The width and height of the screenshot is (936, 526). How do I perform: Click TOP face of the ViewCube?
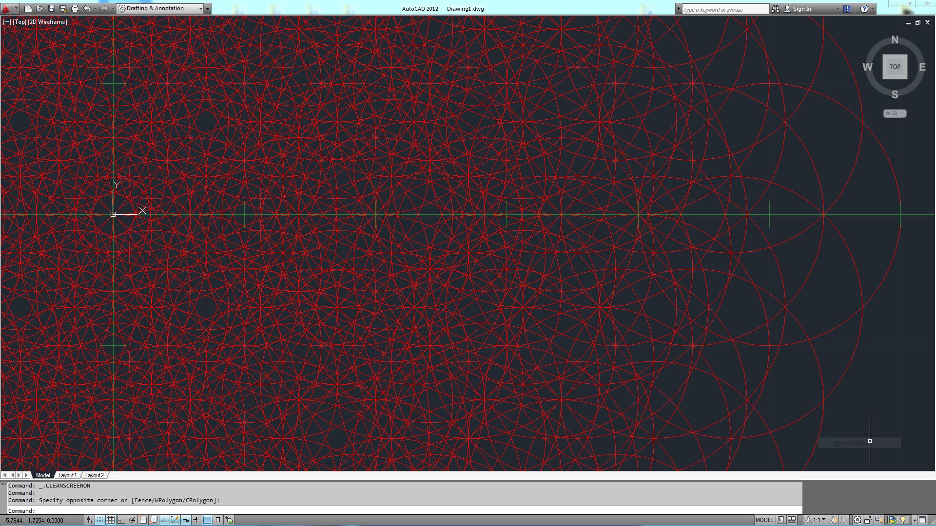(895, 67)
